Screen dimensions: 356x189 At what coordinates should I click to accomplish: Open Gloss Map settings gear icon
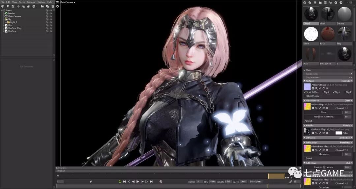click(x=313, y=108)
